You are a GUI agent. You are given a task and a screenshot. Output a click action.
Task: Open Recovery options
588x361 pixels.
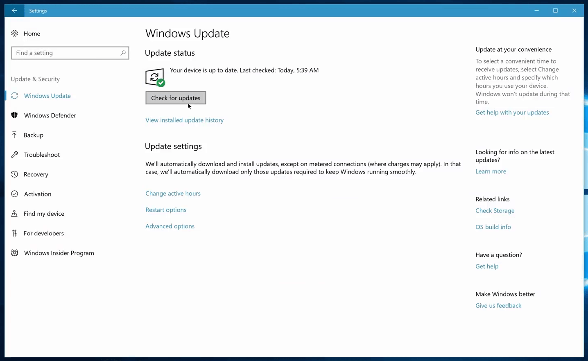pyautogui.click(x=36, y=174)
